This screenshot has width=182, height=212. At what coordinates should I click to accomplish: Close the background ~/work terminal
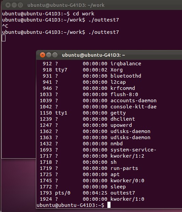coord(8,5)
